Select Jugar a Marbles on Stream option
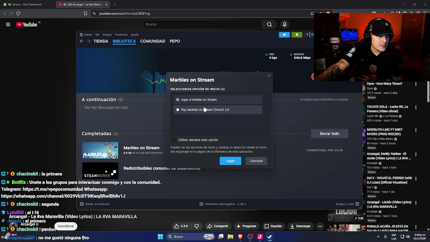The width and height of the screenshot is (430, 242). pos(218,99)
